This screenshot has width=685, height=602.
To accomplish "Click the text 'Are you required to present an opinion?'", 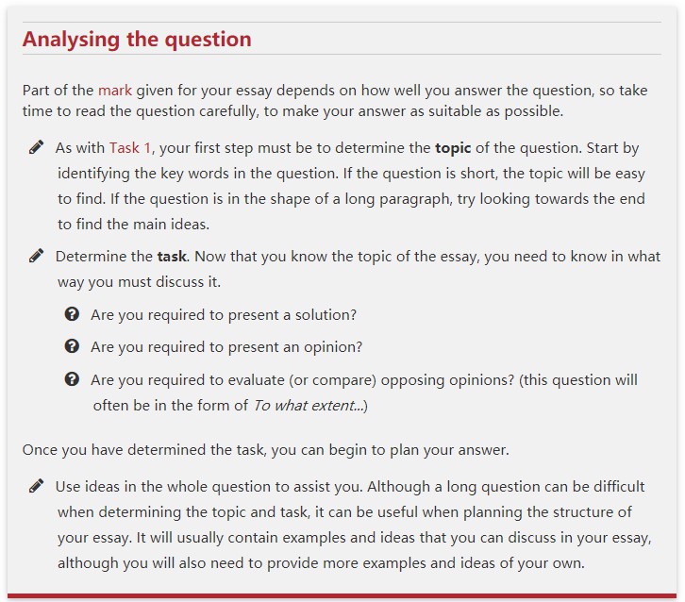I will (226, 347).
